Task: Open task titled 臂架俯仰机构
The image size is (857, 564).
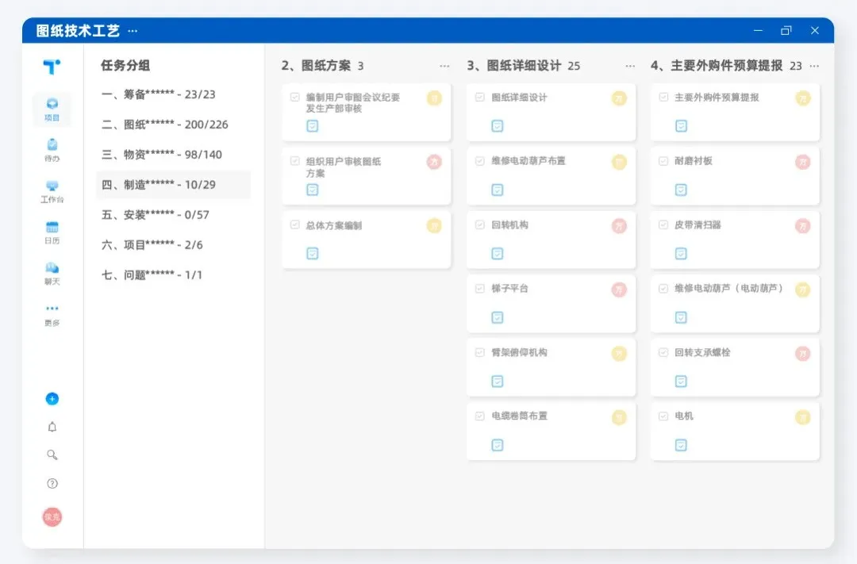Action: click(x=519, y=352)
